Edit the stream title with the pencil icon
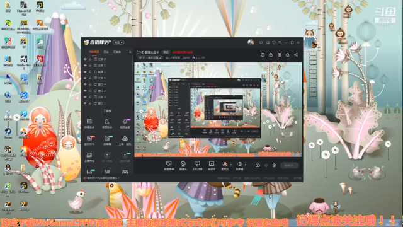This screenshot has height=227, width=403. [x=161, y=57]
